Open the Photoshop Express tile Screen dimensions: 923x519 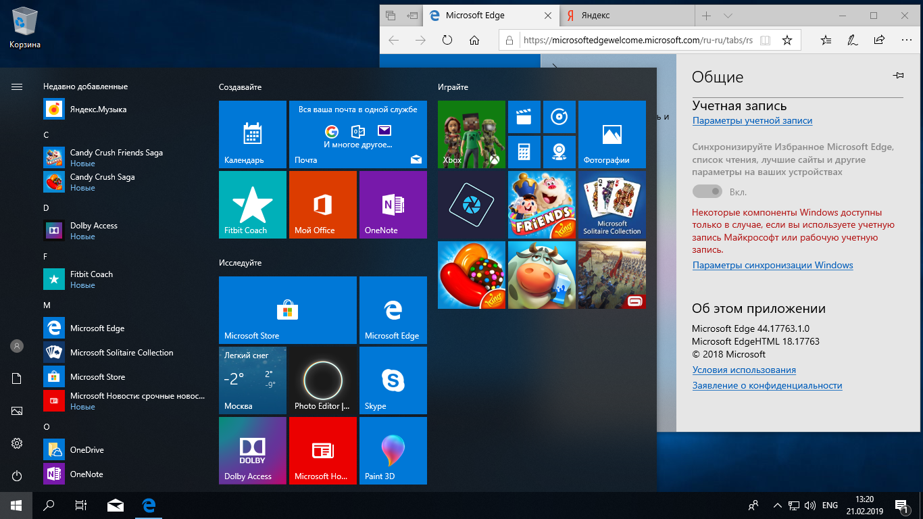(472, 205)
